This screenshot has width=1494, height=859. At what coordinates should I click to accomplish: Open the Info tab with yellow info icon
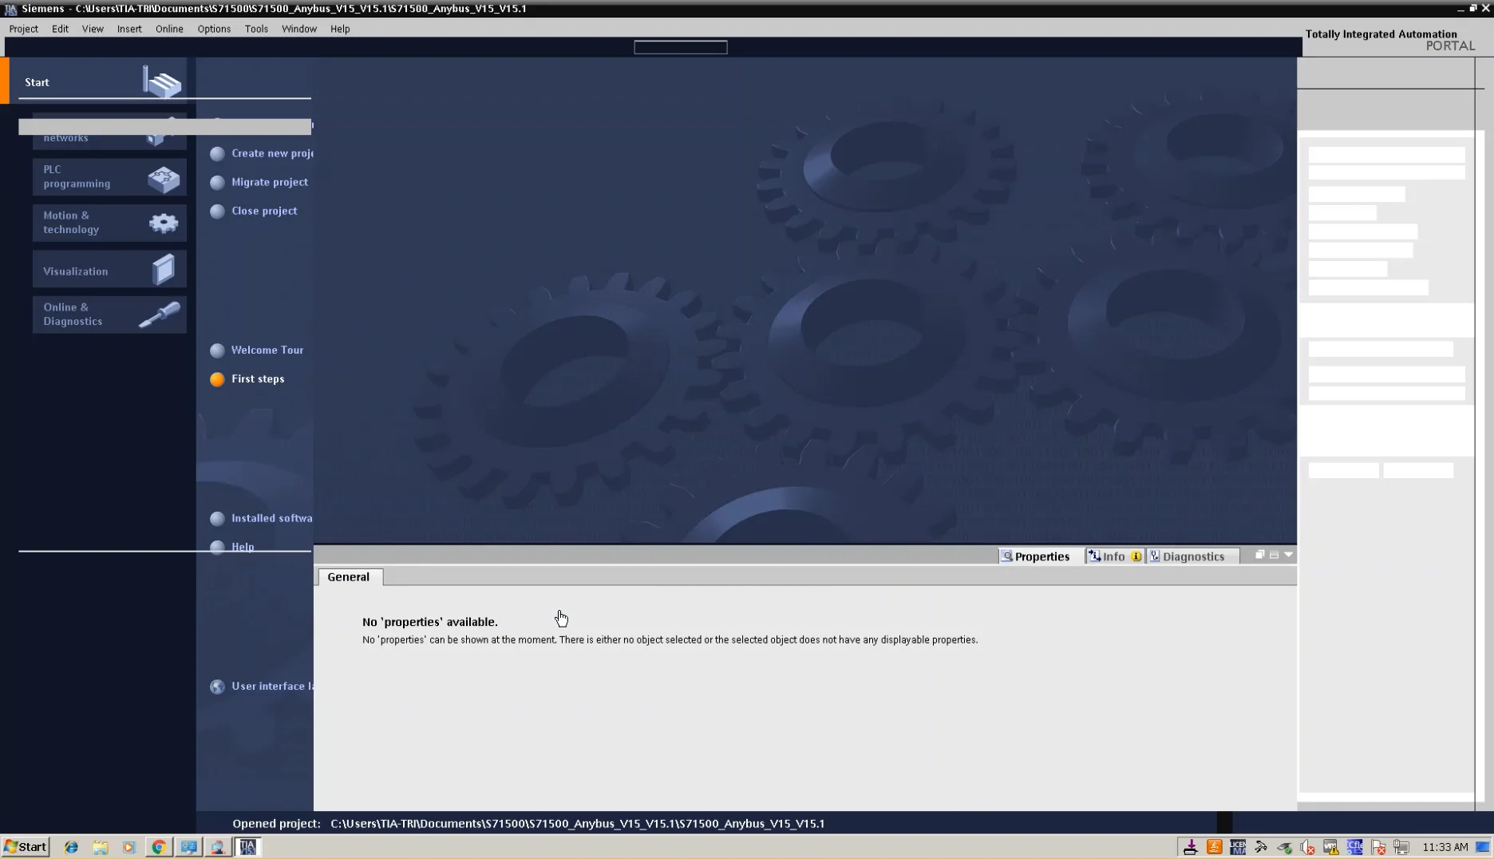1113,556
